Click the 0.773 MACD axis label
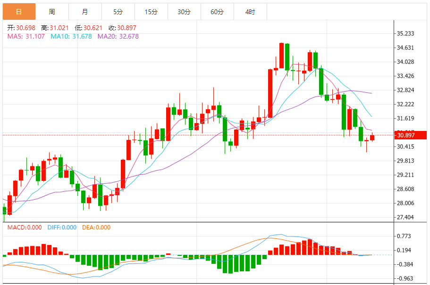Viewport: 430px width, 285px height. (x=404, y=236)
